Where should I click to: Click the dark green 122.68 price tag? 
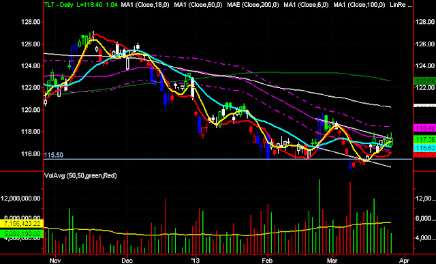tap(424, 81)
